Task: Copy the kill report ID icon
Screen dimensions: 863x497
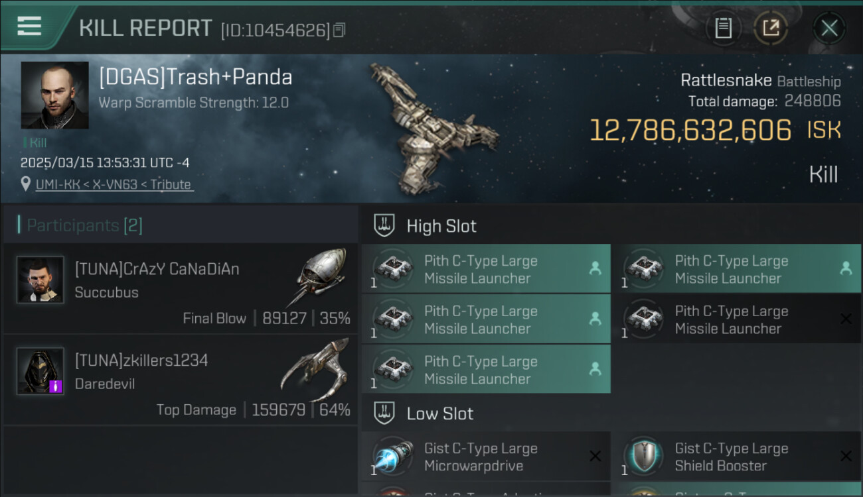Action: click(339, 30)
